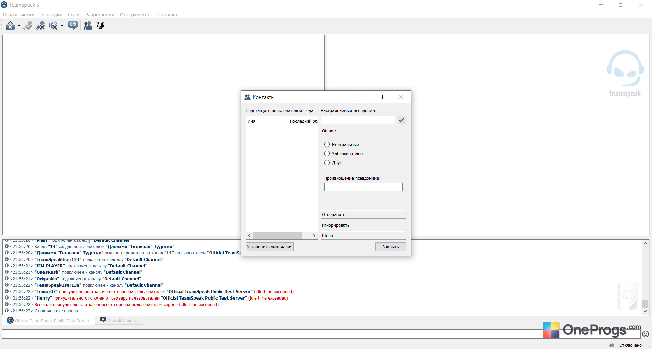Click info icon beside Отключен от сервера line
Screen dimensions: 652x349
(6, 311)
